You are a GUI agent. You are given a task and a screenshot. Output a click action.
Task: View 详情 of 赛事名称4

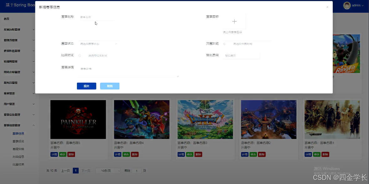tap(118, 154)
